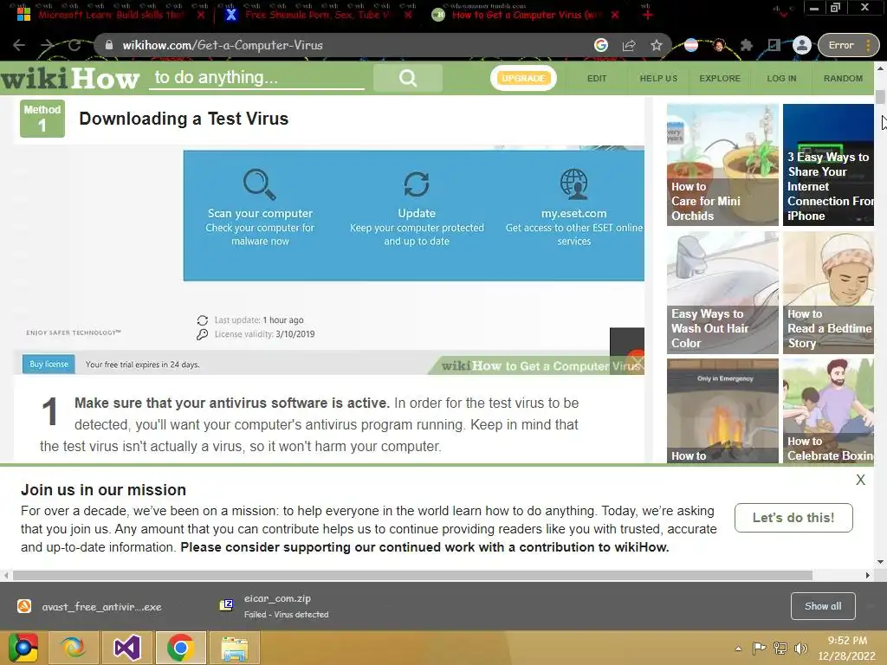
Task: Reload the wikiHow page
Action: pos(74,45)
